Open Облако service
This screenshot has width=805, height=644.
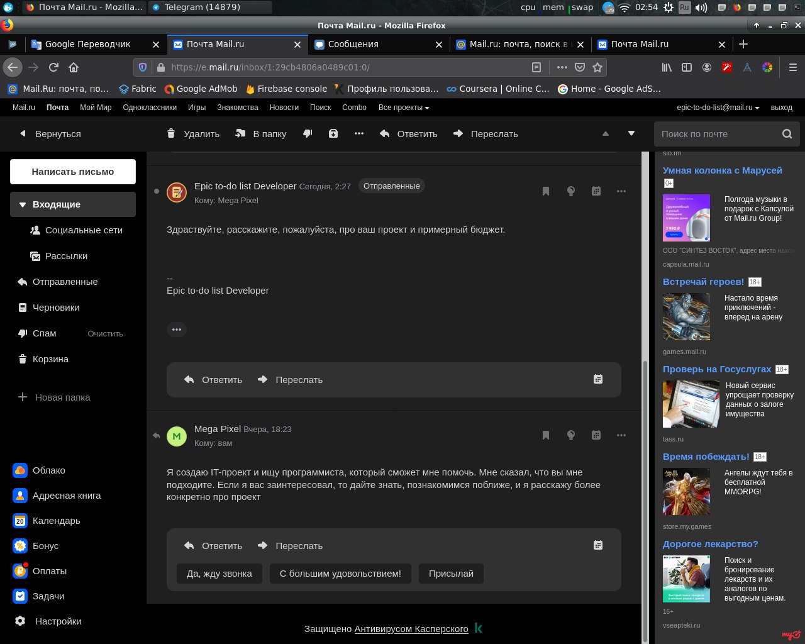click(x=39, y=470)
